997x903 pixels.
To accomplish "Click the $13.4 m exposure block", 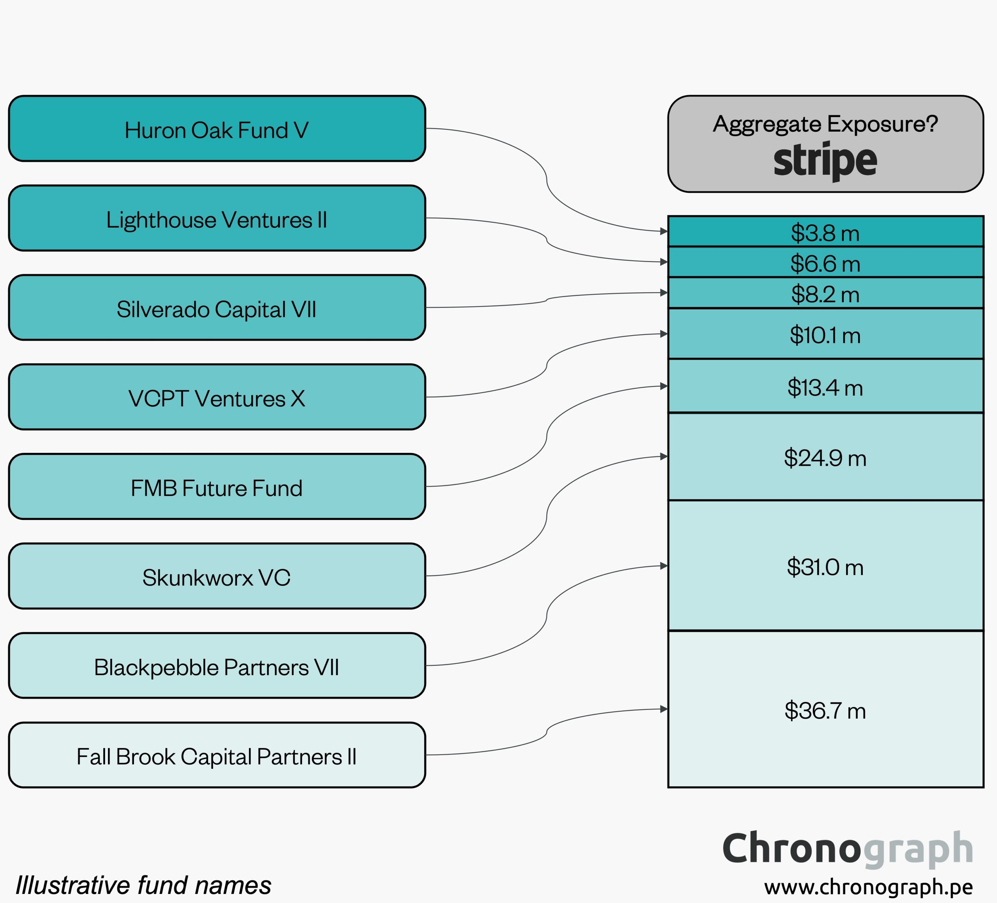I will pos(825,387).
